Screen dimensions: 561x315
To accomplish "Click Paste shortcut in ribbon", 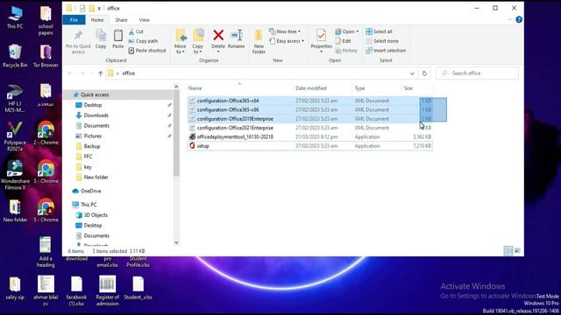I will pos(147,51).
